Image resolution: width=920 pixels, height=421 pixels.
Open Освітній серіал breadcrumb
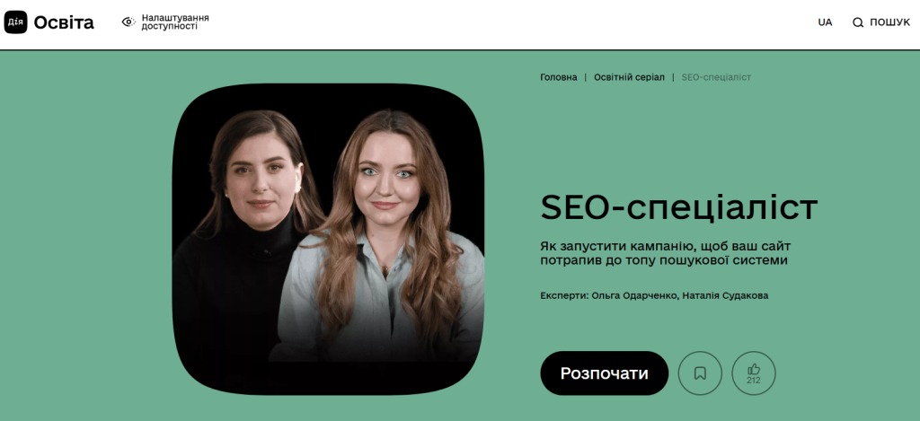point(629,77)
